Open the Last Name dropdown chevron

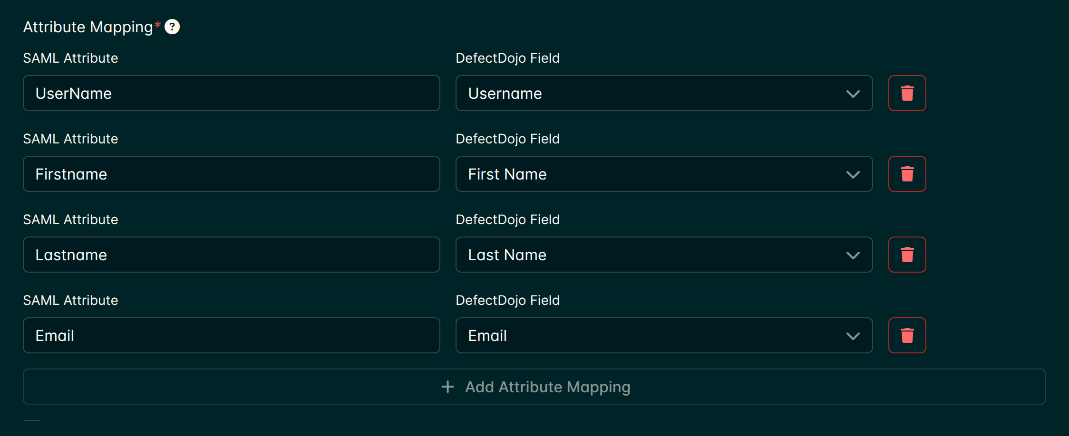coord(853,255)
